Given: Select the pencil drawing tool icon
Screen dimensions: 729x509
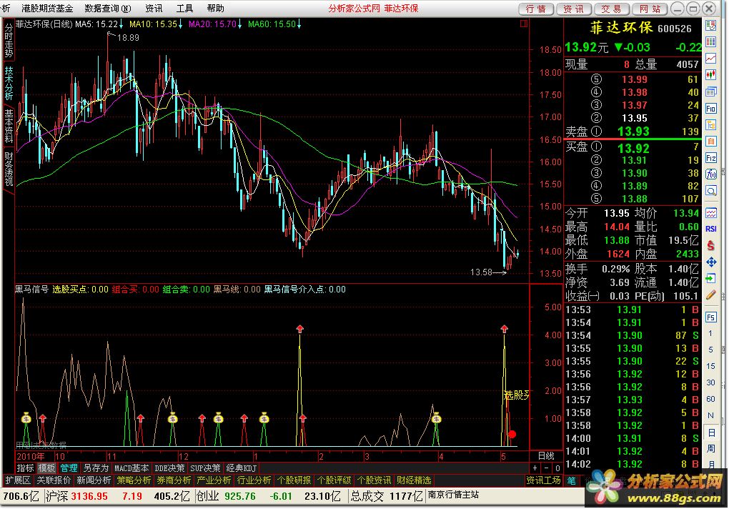Looking at the screenshot, I should pyautogui.click(x=711, y=295).
